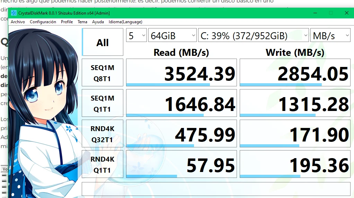Screen dimensions: 354x198
Task: Run all benchmarks with the All button
Action: point(103,42)
